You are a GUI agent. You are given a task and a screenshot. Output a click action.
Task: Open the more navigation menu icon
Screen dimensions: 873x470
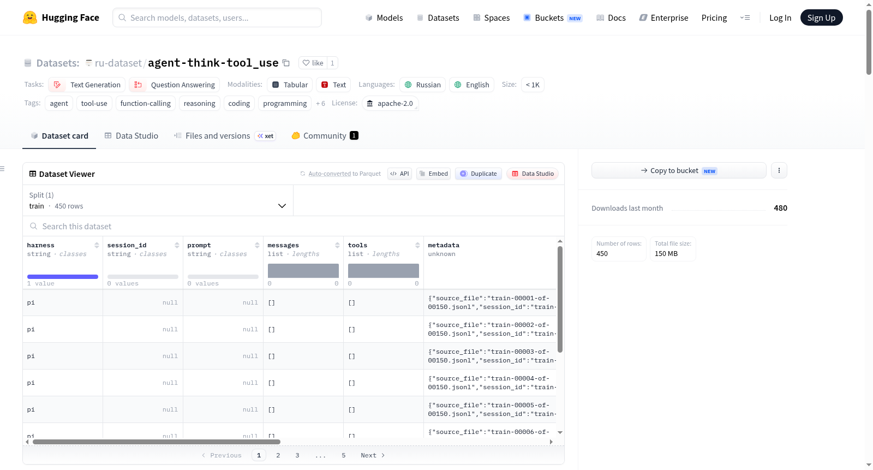point(745,17)
